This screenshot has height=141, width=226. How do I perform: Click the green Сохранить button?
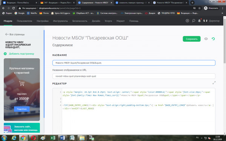(x=192, y=39)
